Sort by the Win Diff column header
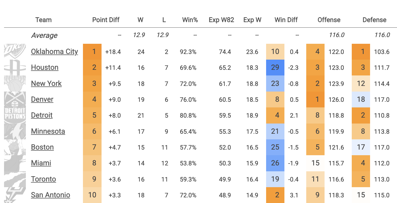397x203 pixels. pyautogui.click(x=286, y=20)
